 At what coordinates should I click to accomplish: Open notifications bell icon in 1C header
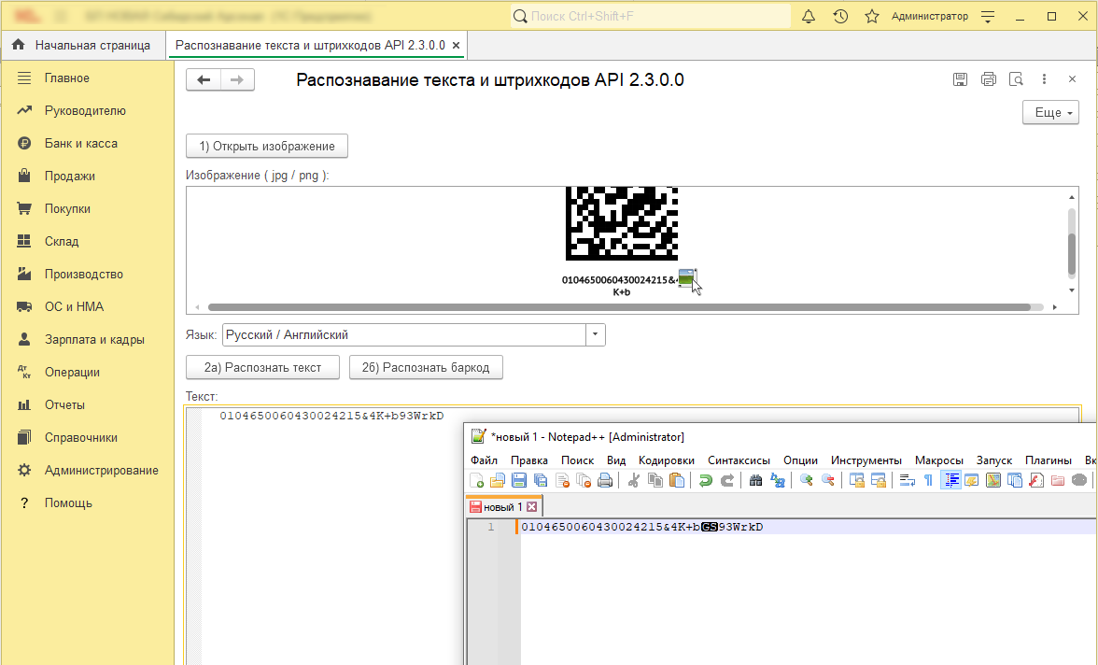point(809,16)
